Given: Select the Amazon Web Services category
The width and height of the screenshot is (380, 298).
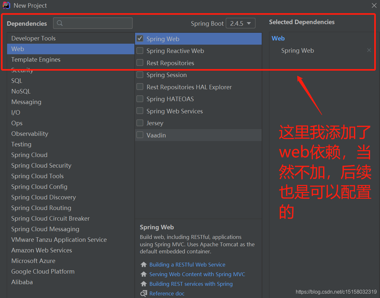Looking at the screenshot, I should click(70, 250).
